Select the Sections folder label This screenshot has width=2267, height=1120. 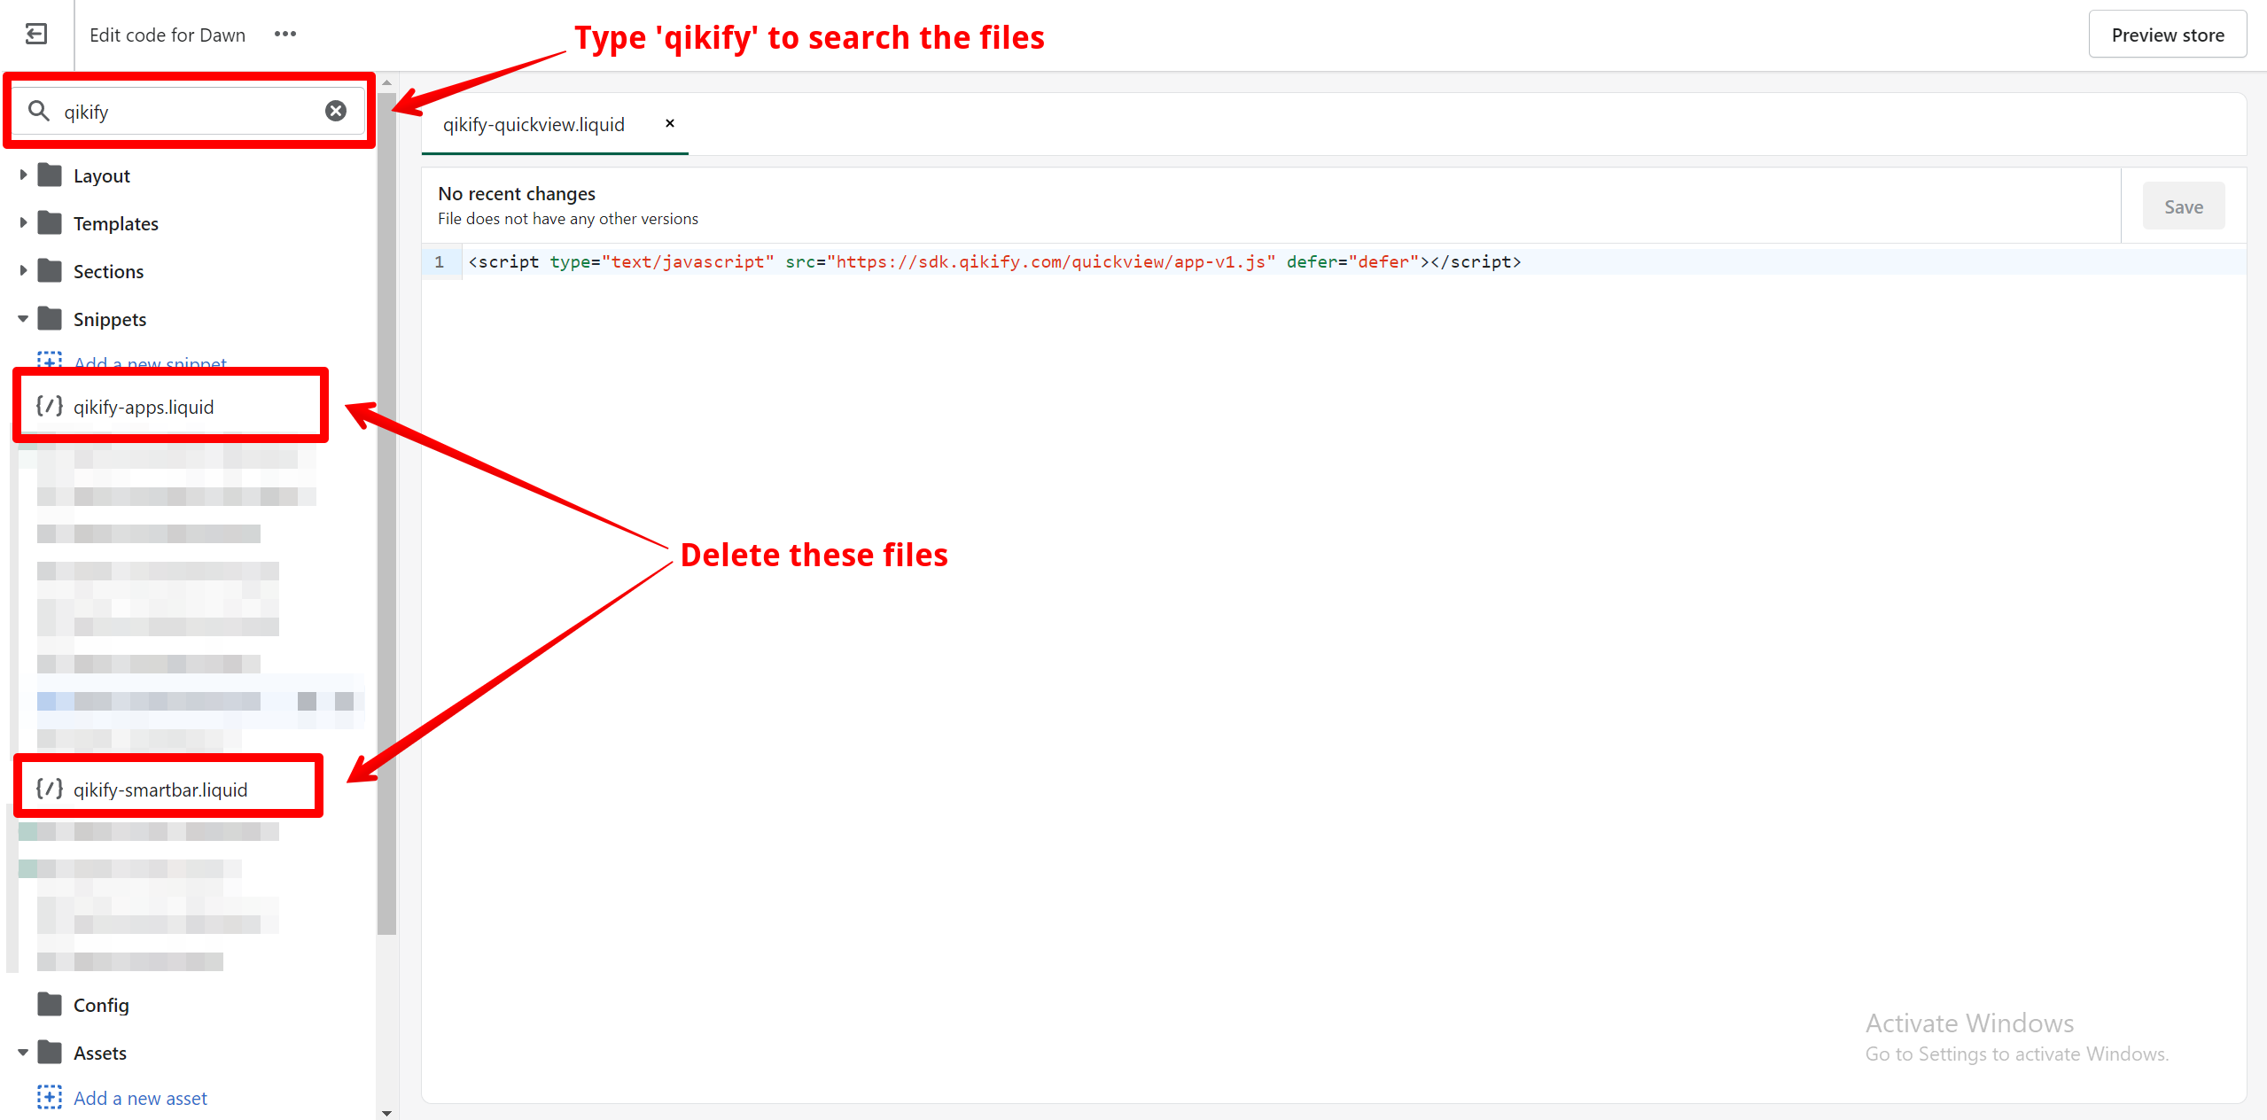click(108, 271)
